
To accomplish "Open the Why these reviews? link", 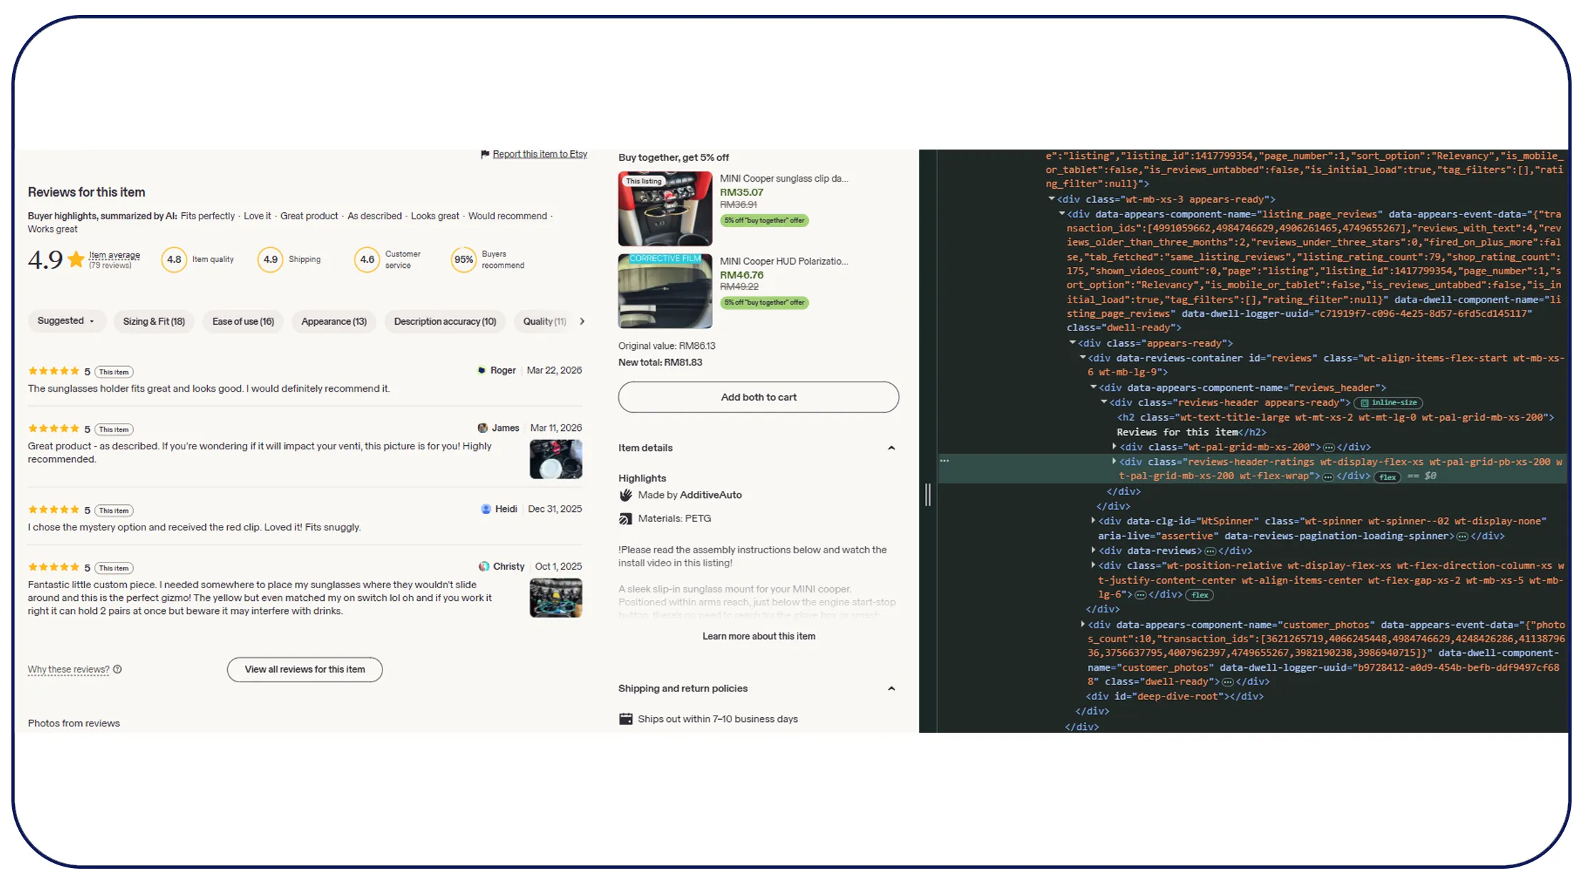I will (68, 669).
